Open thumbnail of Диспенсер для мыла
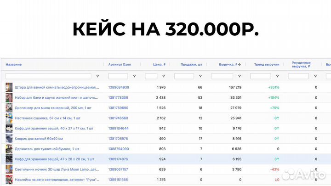Viewport: 331px width, 186px height. pos(9,108)
